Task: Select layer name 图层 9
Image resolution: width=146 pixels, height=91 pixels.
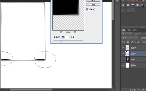Action: pos(134,48)
